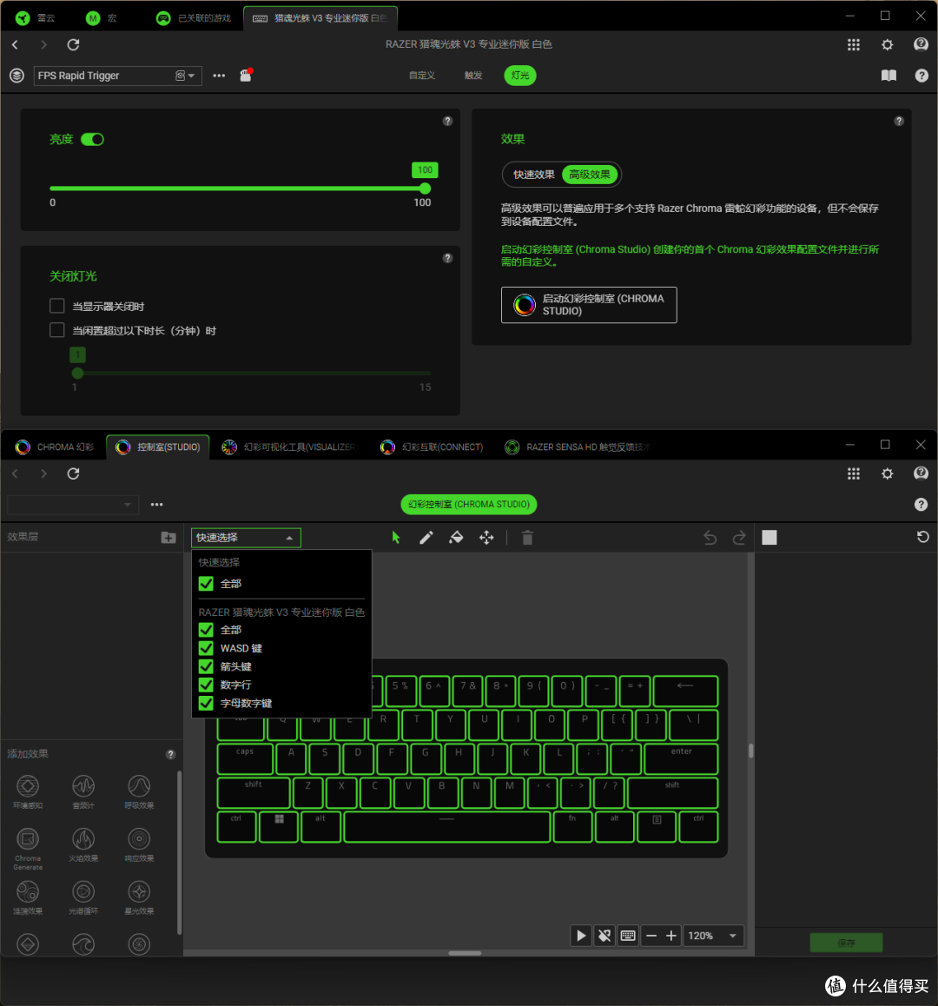Switch to 快速效果 quick effects

click(533, 175)
